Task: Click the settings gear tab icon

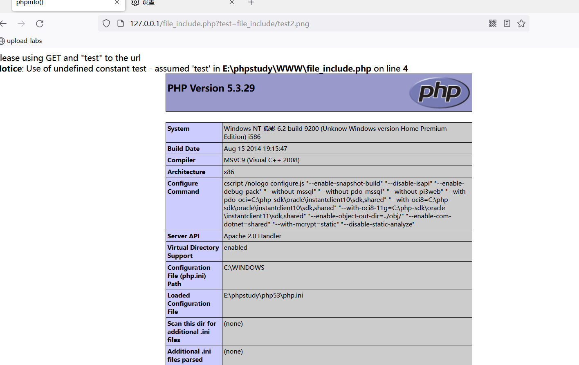Action: (135, 3)
